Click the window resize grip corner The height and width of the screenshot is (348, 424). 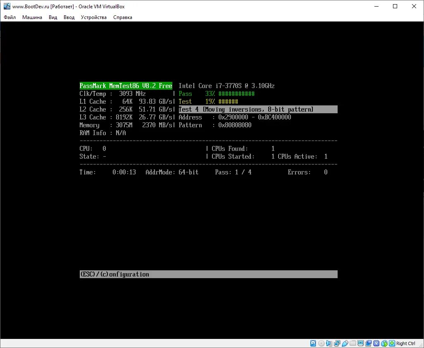(421, 345)
